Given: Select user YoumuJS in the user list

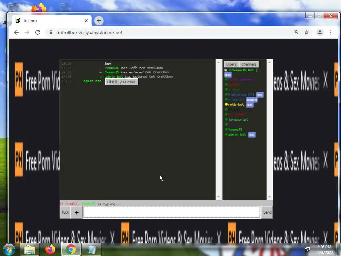Looking at the screenshot, I should (235, 130).
